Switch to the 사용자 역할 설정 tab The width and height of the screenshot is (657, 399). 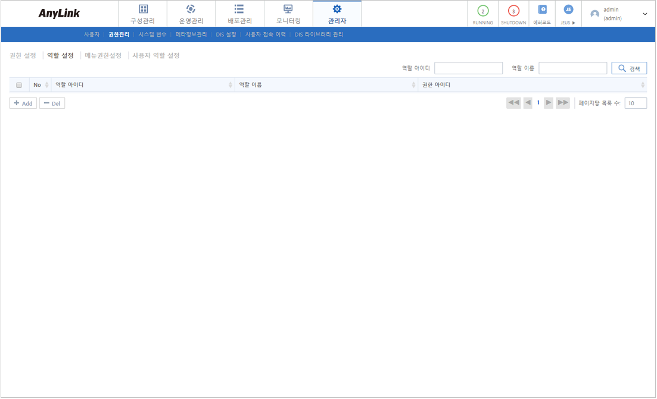point(156,56)
